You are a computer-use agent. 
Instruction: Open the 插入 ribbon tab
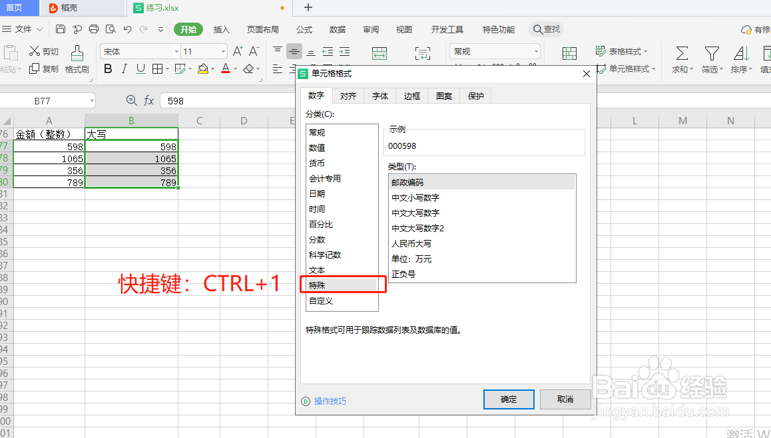tap(222, 29)
